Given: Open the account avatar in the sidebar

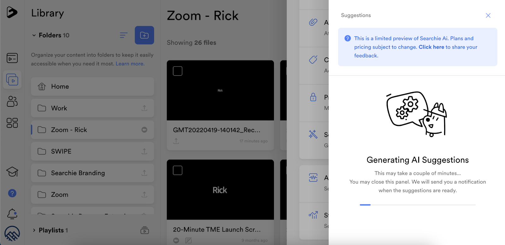Looking at the screenshot, I should pos(12,234).
